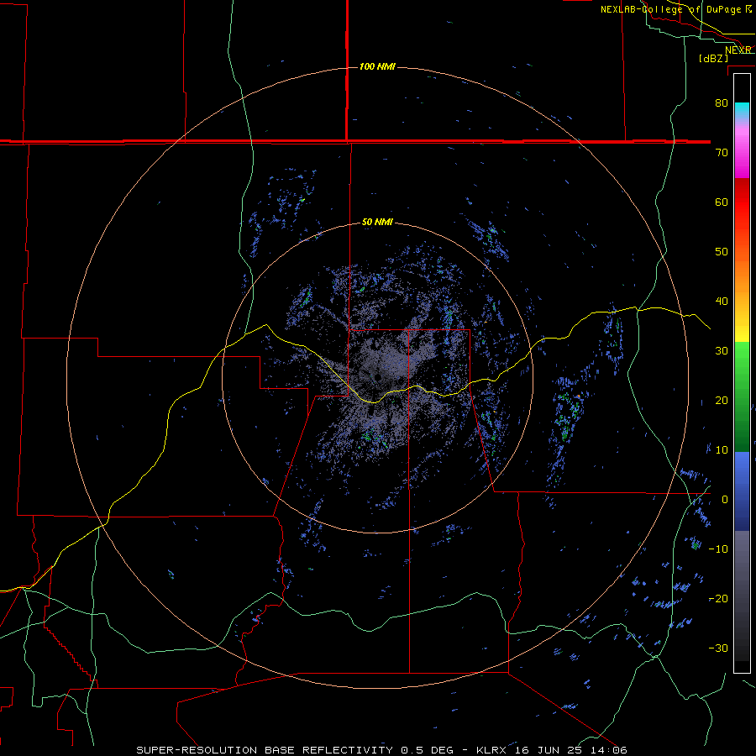
Task: Click the 70 value on dBZ scale
Action: click(x=722, y=152)
